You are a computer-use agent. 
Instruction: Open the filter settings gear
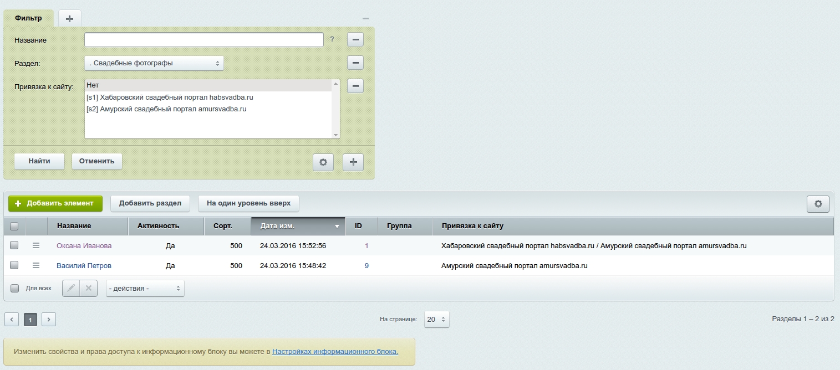[x=323, y=162]
